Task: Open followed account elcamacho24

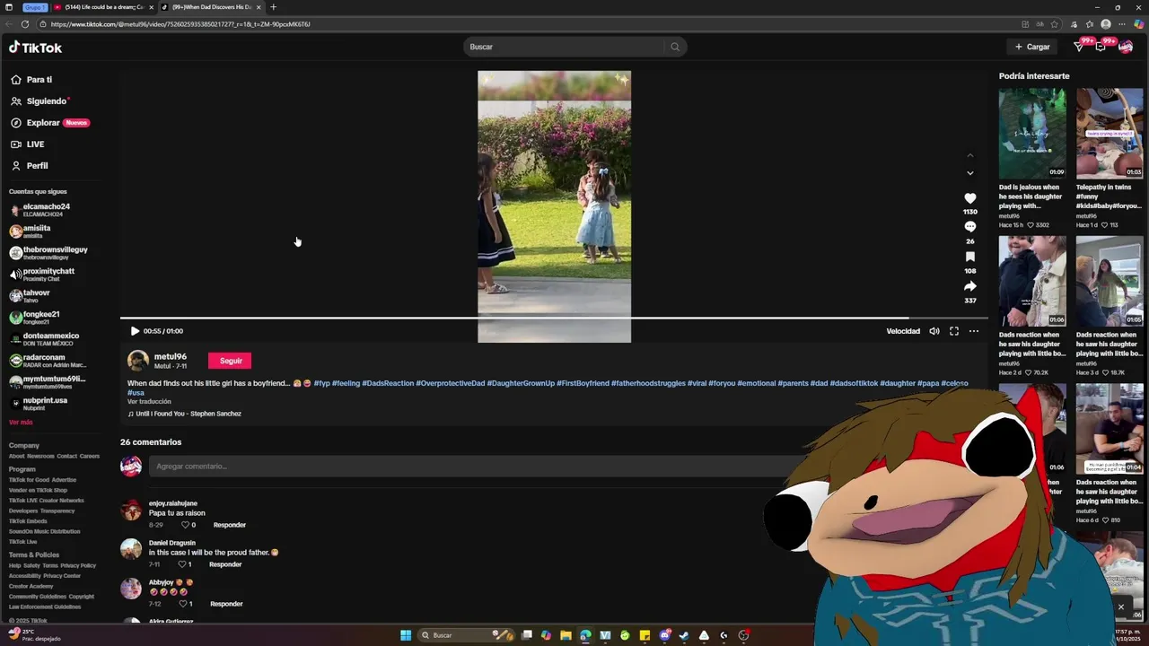Action: pyautogui.click(x=40, y=210)
